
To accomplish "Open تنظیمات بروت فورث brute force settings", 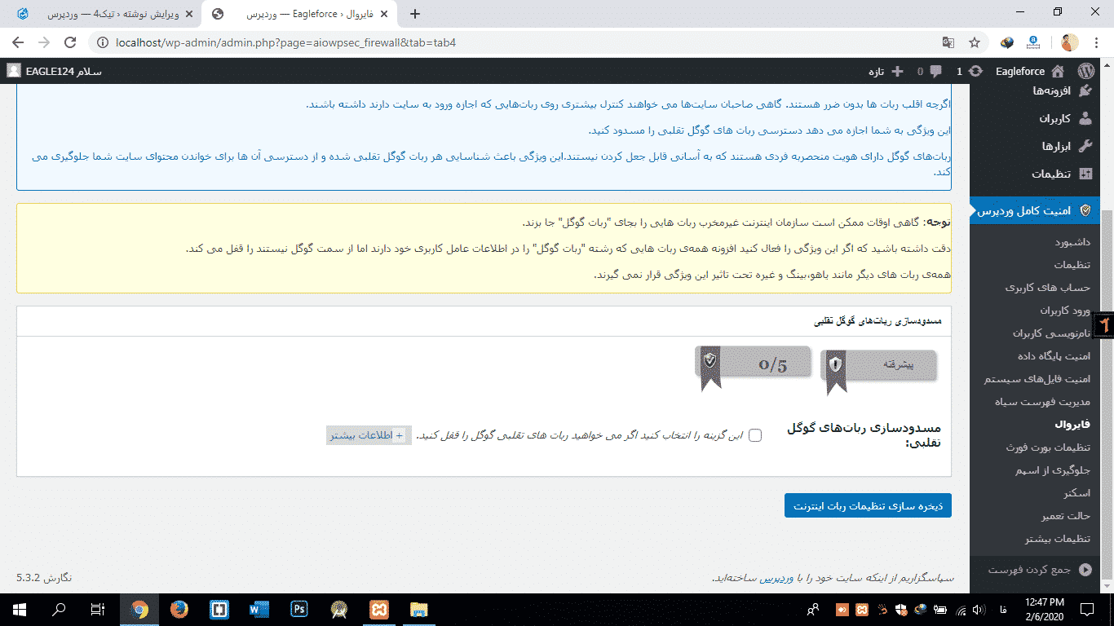I will tap(1047, 447).
